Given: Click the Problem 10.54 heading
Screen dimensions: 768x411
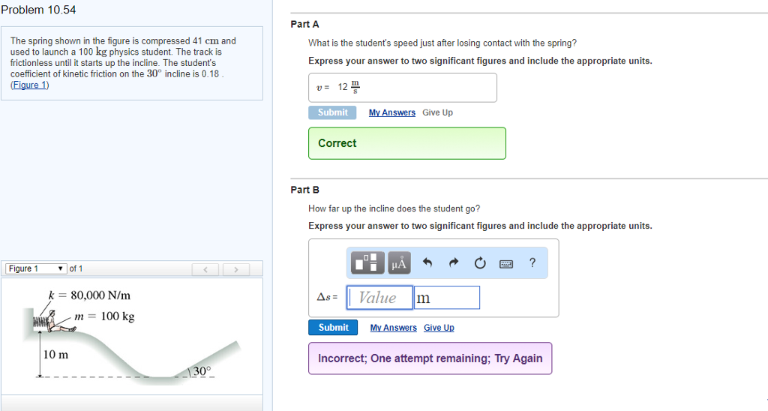Looking at the screenshot, I should pos(38,10).
